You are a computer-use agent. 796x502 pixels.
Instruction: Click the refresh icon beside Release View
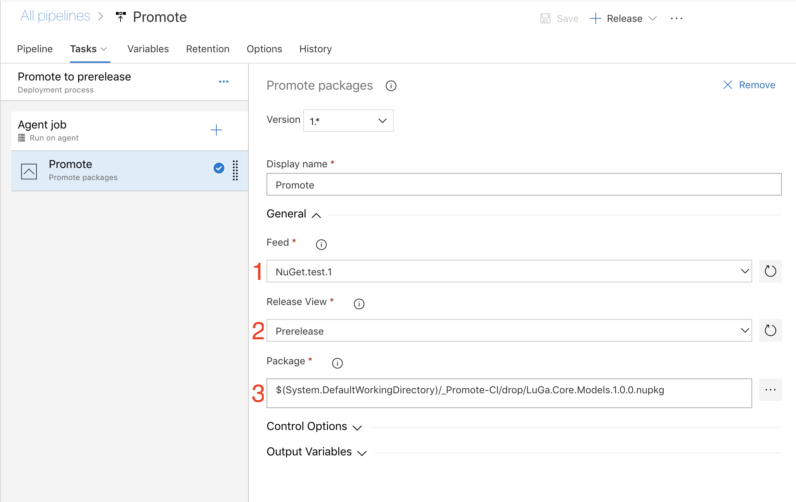coord(770,330)
